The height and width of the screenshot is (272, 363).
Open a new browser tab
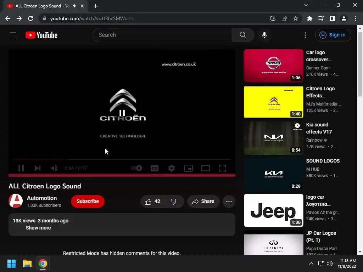(96, 6)
